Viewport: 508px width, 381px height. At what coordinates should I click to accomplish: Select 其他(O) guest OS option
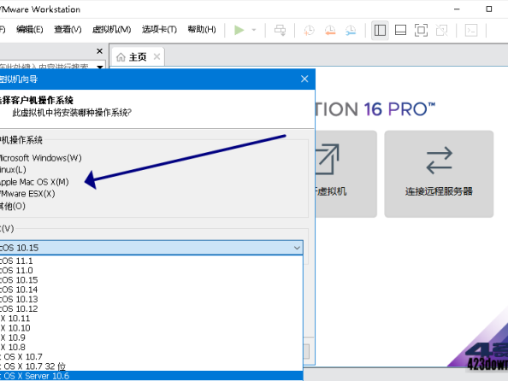click(12, 206)
